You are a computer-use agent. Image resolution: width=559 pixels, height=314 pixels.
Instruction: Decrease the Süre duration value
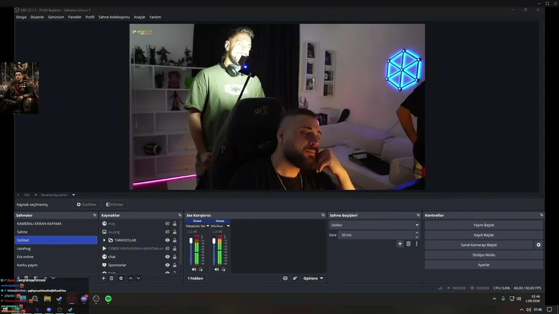point(417,237)
